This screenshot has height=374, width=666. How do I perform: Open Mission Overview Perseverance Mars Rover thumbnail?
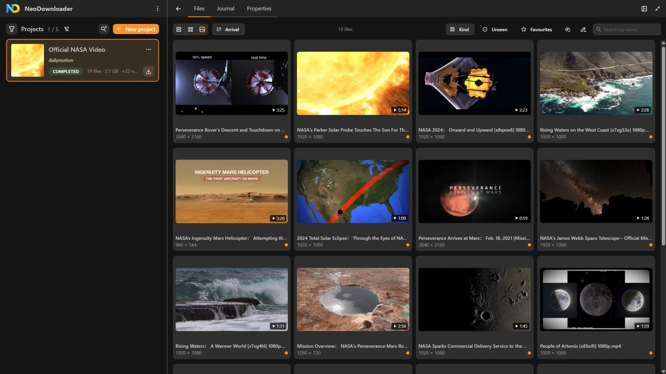click(353, 299)
